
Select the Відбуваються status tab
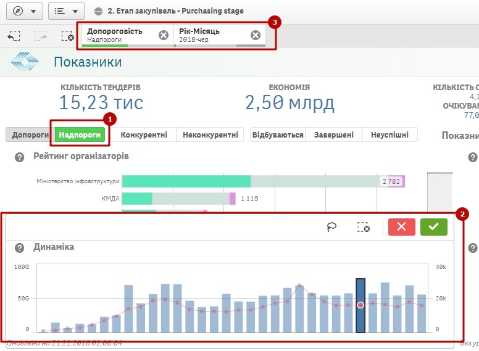[278, 134]
